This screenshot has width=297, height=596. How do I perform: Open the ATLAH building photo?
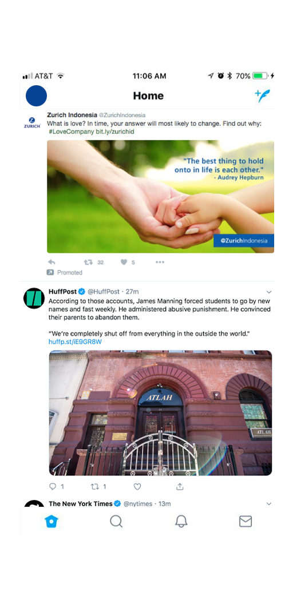160,413
